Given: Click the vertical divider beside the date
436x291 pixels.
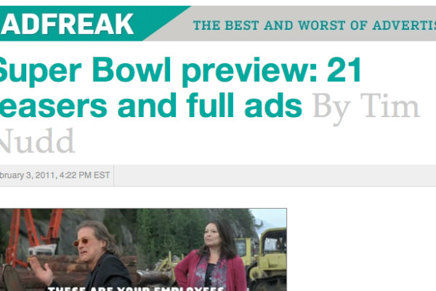Looking at the screenshot, I should [x=114, y=175].
